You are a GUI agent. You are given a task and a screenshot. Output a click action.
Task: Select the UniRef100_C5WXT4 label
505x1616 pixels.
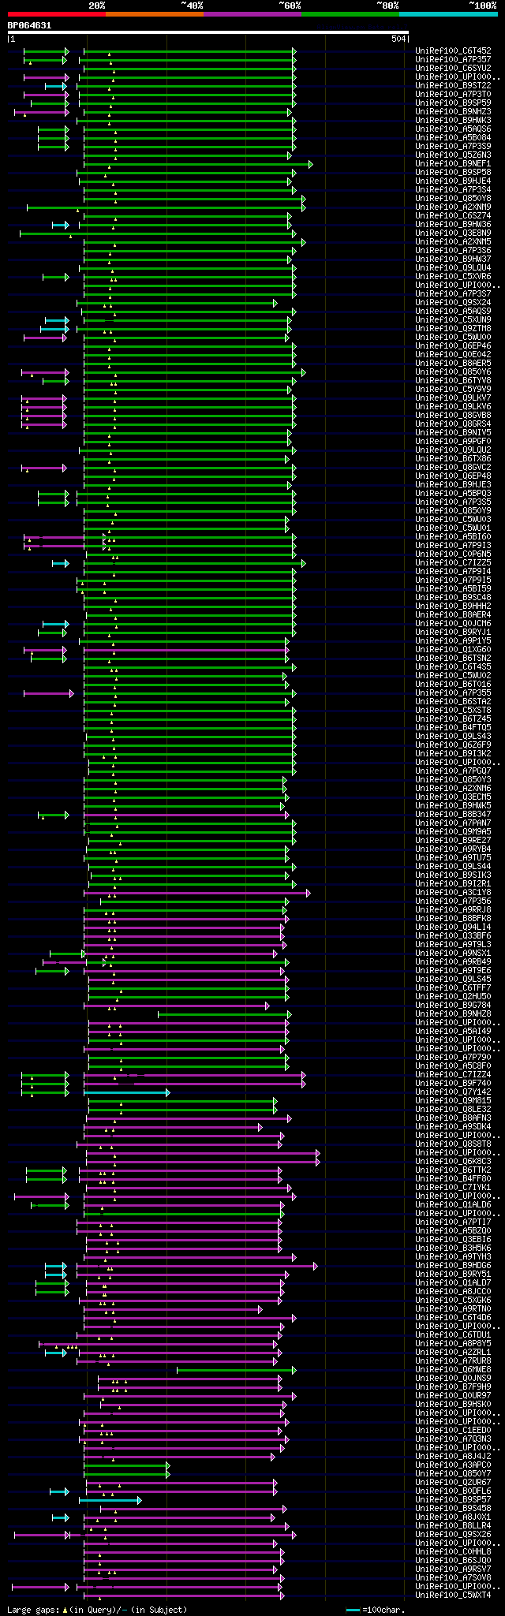[453, 1595]
